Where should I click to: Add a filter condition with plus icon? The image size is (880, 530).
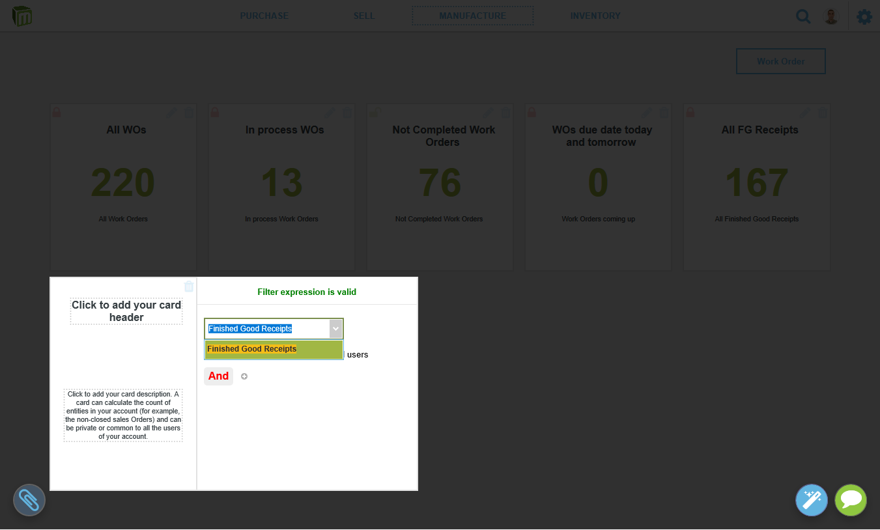(244, 376)
